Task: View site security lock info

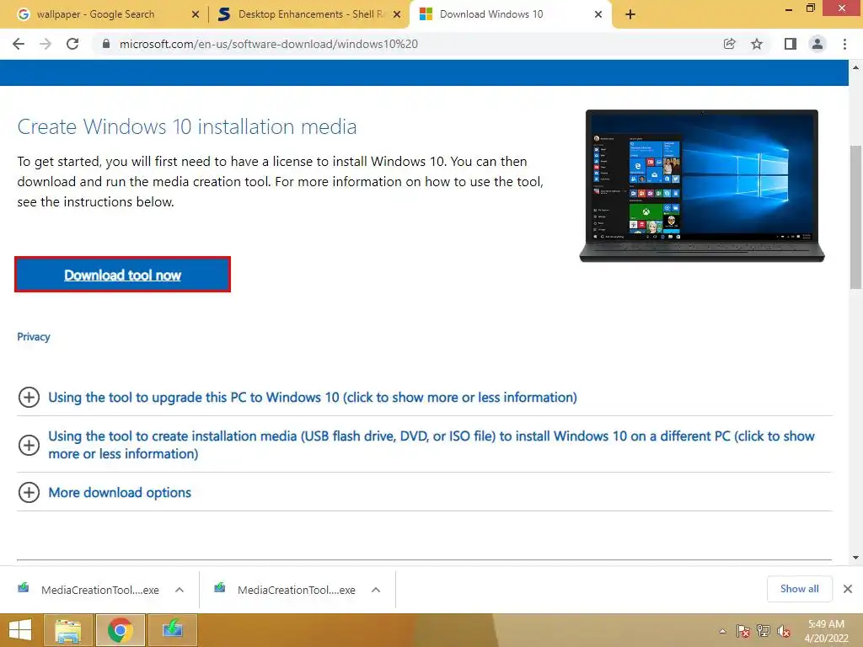Action: click(106, 44)
